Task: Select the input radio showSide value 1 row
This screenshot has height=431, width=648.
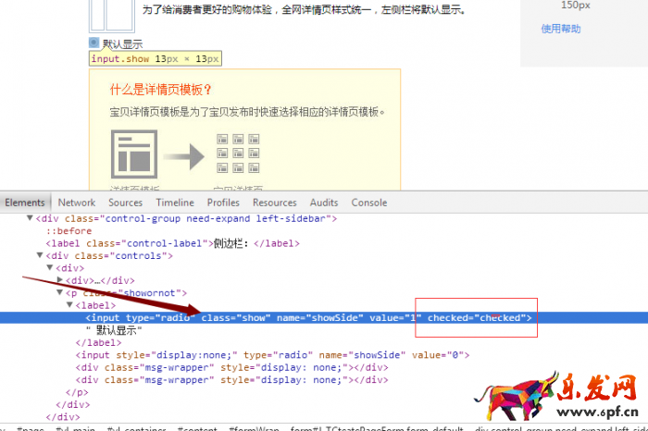Action: (x=308, y=318)
